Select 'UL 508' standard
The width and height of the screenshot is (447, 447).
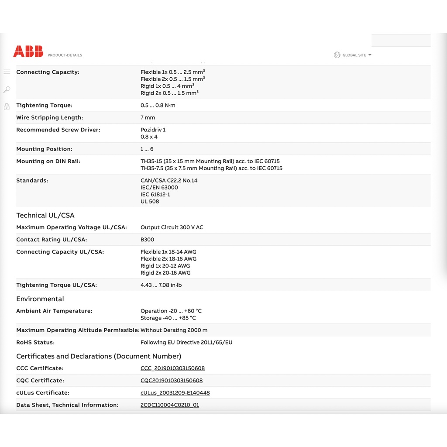150,201
